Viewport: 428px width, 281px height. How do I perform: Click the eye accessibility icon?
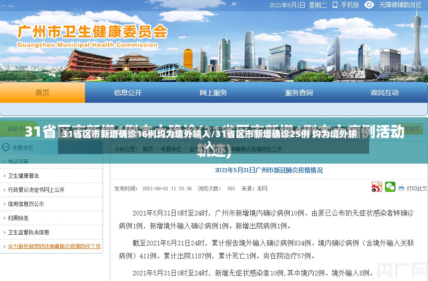(369, 5)
